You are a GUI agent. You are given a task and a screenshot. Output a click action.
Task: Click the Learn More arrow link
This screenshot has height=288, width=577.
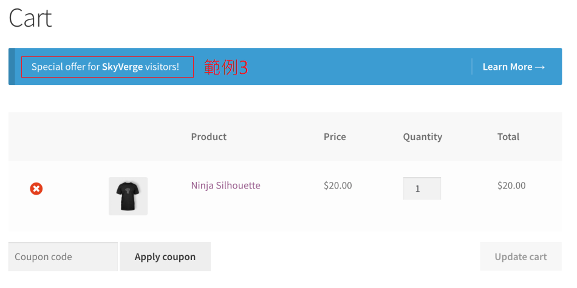513,67
